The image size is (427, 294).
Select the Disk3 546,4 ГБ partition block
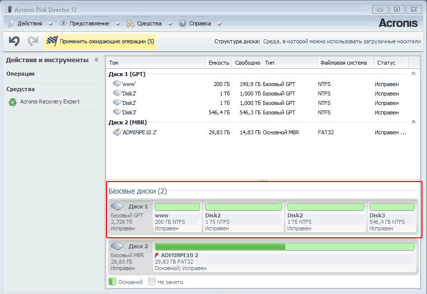coord(392,217)
